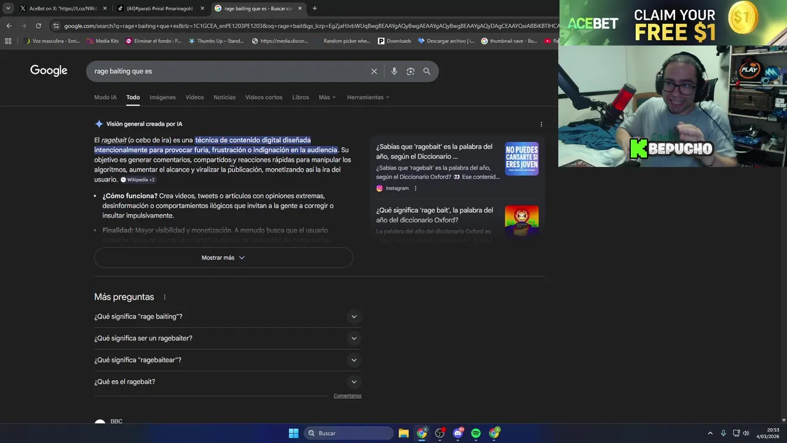Click the taskbar Buscar search box
This screenshot has height=443, width=787.
click(x=349, y=433)
